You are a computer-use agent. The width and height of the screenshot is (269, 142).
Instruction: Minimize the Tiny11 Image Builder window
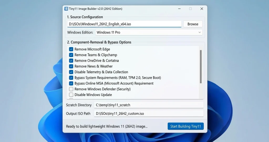click(179, 9)
